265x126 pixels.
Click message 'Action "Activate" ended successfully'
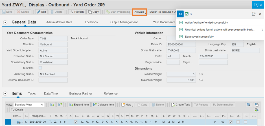(206, 22)
